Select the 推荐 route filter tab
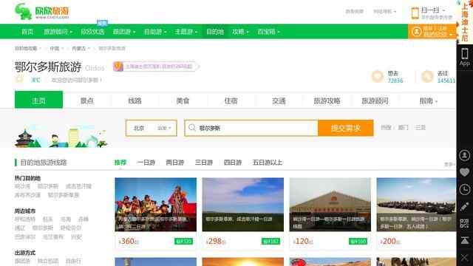 click(x=120, y=163)
